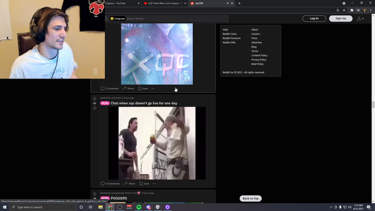The image size is (375, 211).
Task: Open Spotify from the taskbar
Action: [x=139, y=207]
